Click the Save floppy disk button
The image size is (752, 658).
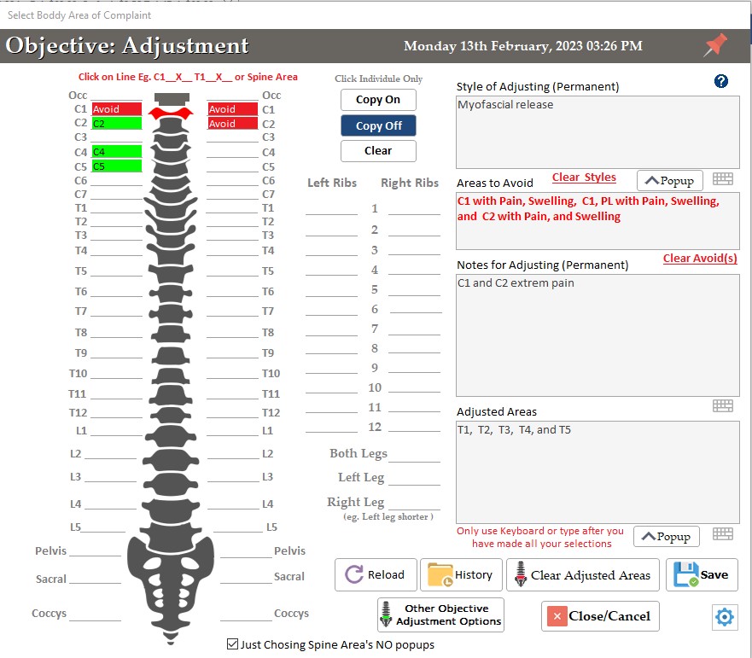click(702, 575)
